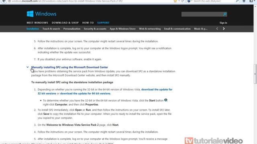Click the scrollbar up arrow
The image size is (257, 144).
coord(255,6)
